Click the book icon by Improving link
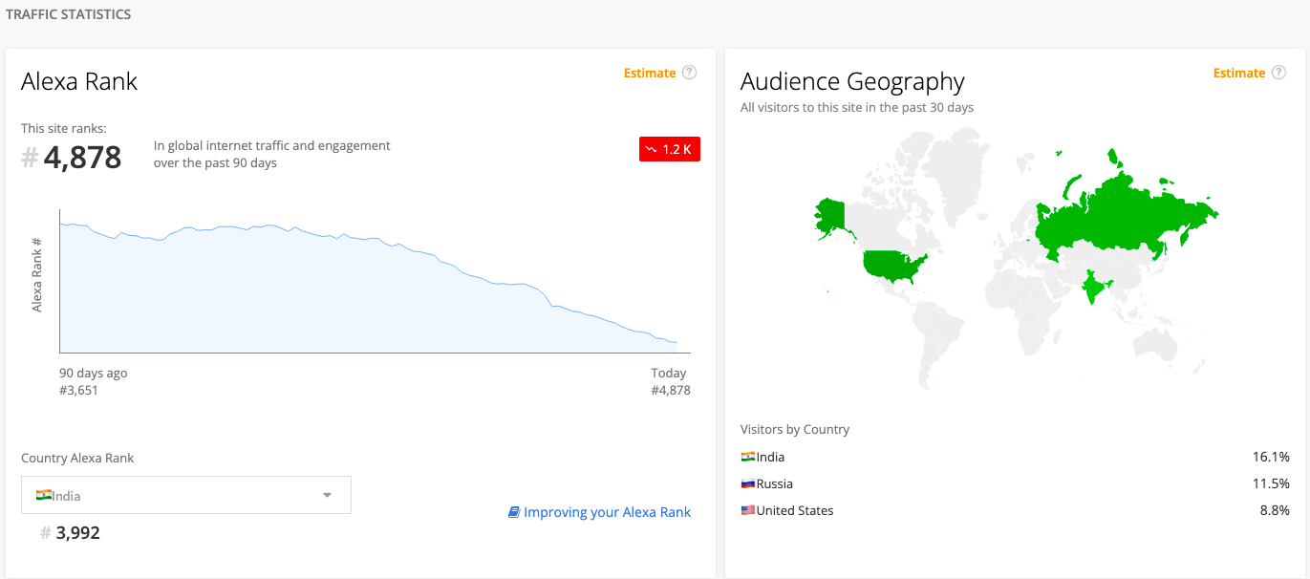The height and width of the screenshot is (579, 1310). (514, 512)
